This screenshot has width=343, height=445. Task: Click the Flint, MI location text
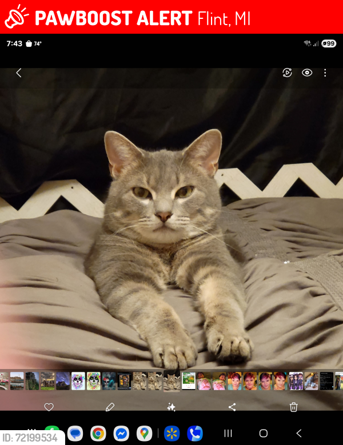(224, 19)
